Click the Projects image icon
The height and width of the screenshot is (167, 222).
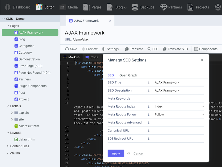[190, 7]
